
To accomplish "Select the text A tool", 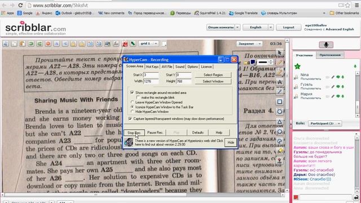I will coord(280,82).
